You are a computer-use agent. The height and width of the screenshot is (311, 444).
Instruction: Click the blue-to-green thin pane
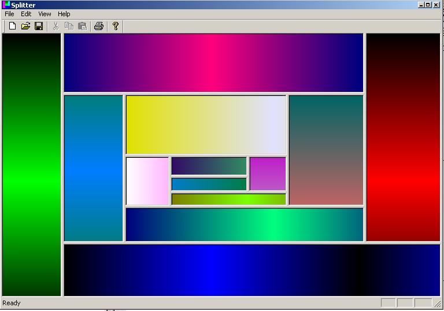click(209, 184)
